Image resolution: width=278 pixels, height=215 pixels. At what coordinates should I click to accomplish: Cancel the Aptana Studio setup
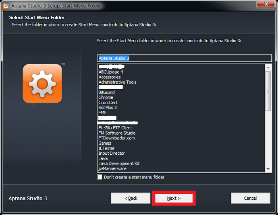[x=250, y=198]
